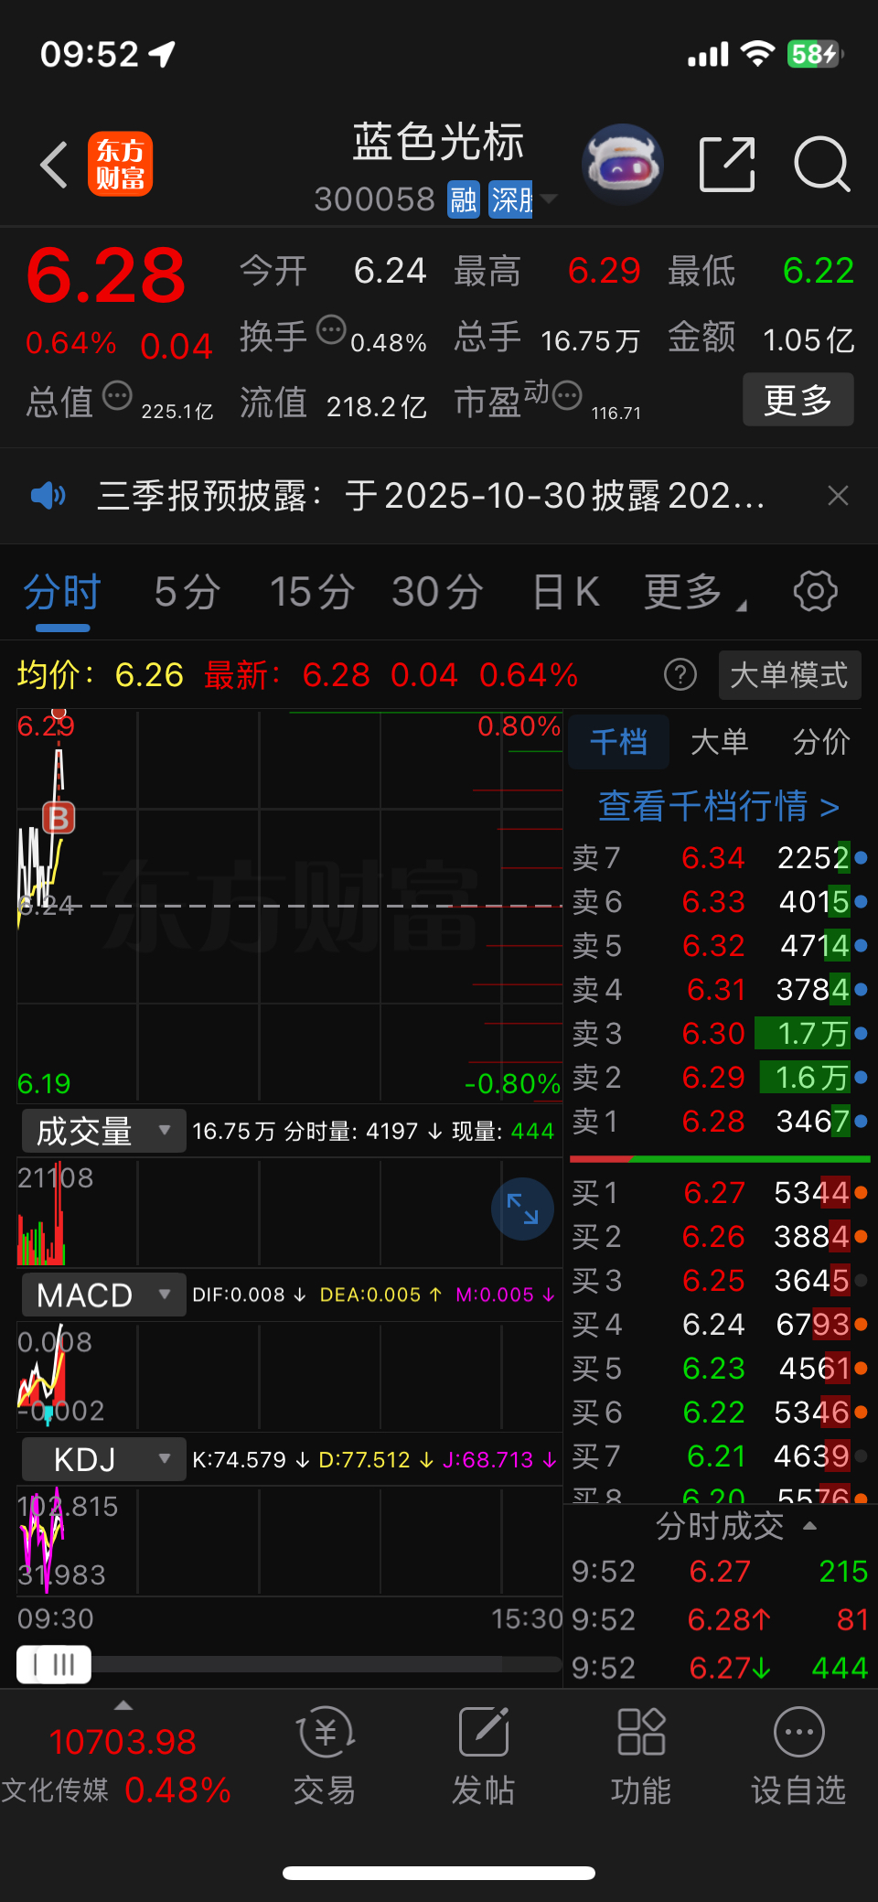Select the 卖3 6.30 order row
878x1902 pixels.
[720, 1033]
